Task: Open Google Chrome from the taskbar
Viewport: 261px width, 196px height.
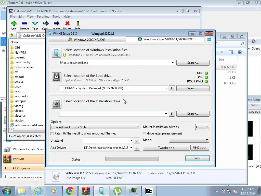Action: pyautogui.click(x=70, y=191)
